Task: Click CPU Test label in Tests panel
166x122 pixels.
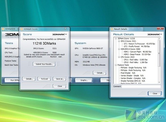Action: pyautogui.click(x=9, y=53)
